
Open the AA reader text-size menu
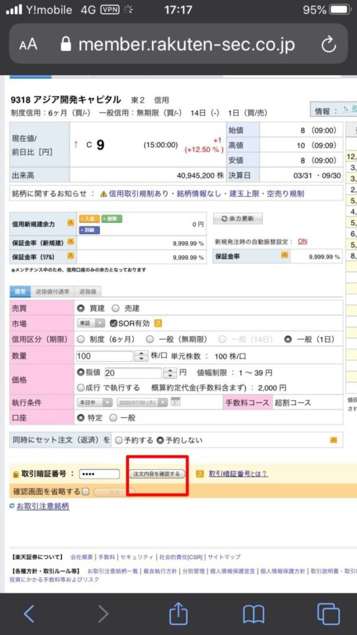point(28,45)
